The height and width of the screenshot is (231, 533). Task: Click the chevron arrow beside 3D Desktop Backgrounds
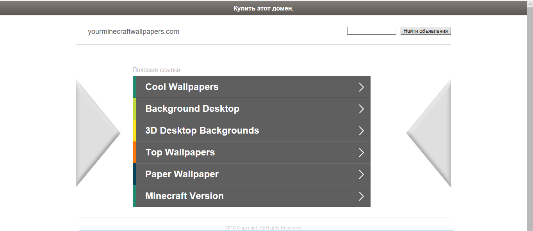(x=361, y=131)
